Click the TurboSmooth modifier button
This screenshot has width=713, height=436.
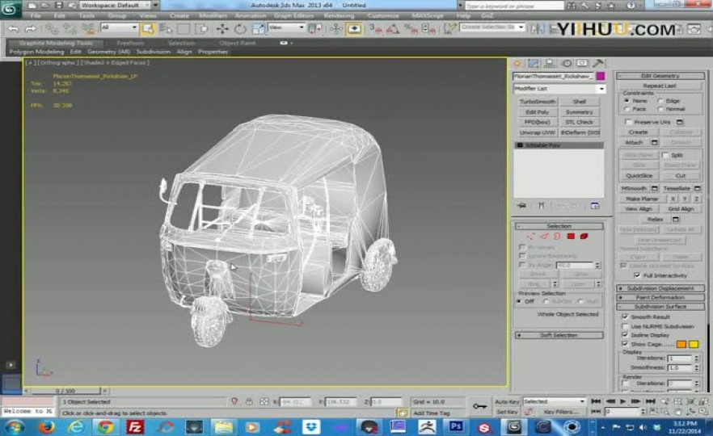coord(537,102)
